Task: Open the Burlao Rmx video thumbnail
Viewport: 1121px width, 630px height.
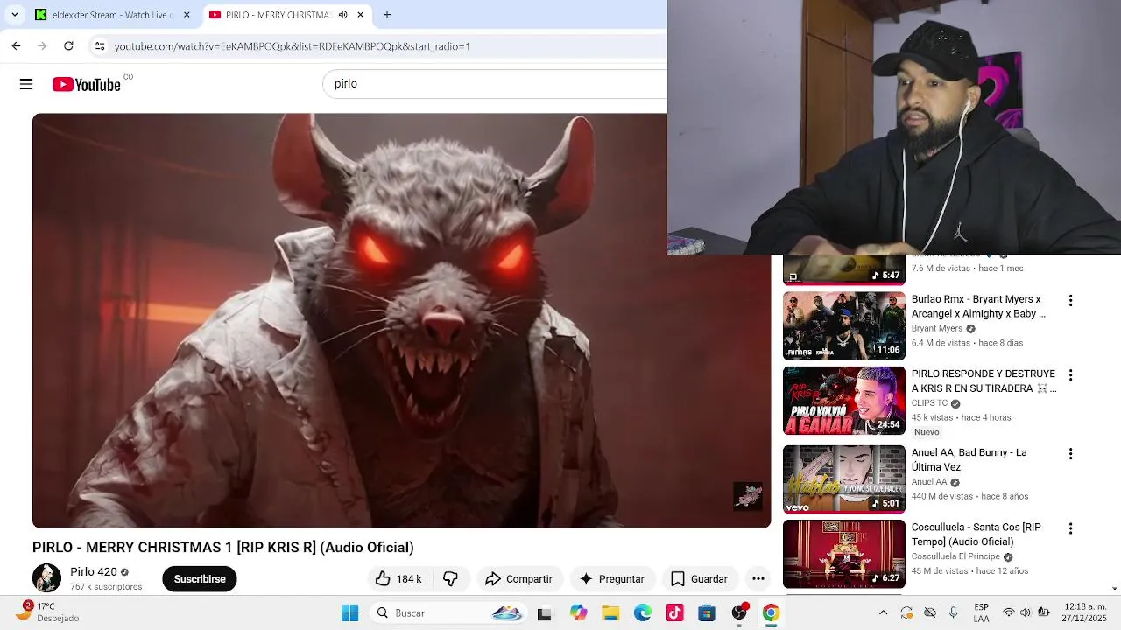Action: pos(843,325)
